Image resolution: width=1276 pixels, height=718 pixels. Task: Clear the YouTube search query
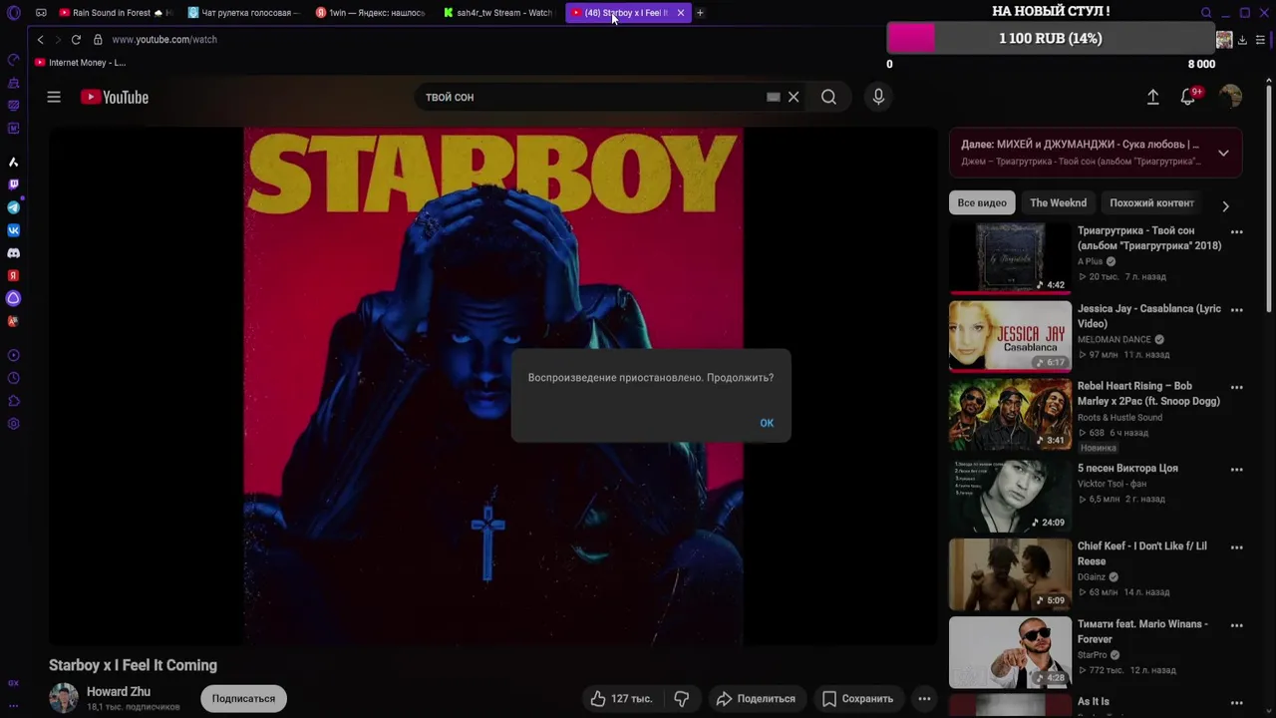pos(794,97)
